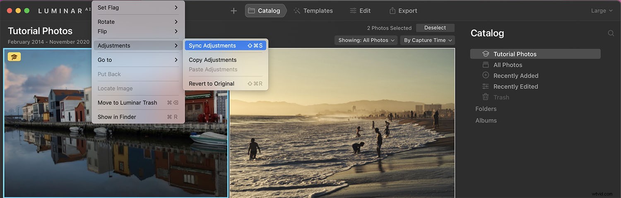Select Revert to Original
Image resolution: width=621 pixels, height=198 pixels.
tap(226, 84)
